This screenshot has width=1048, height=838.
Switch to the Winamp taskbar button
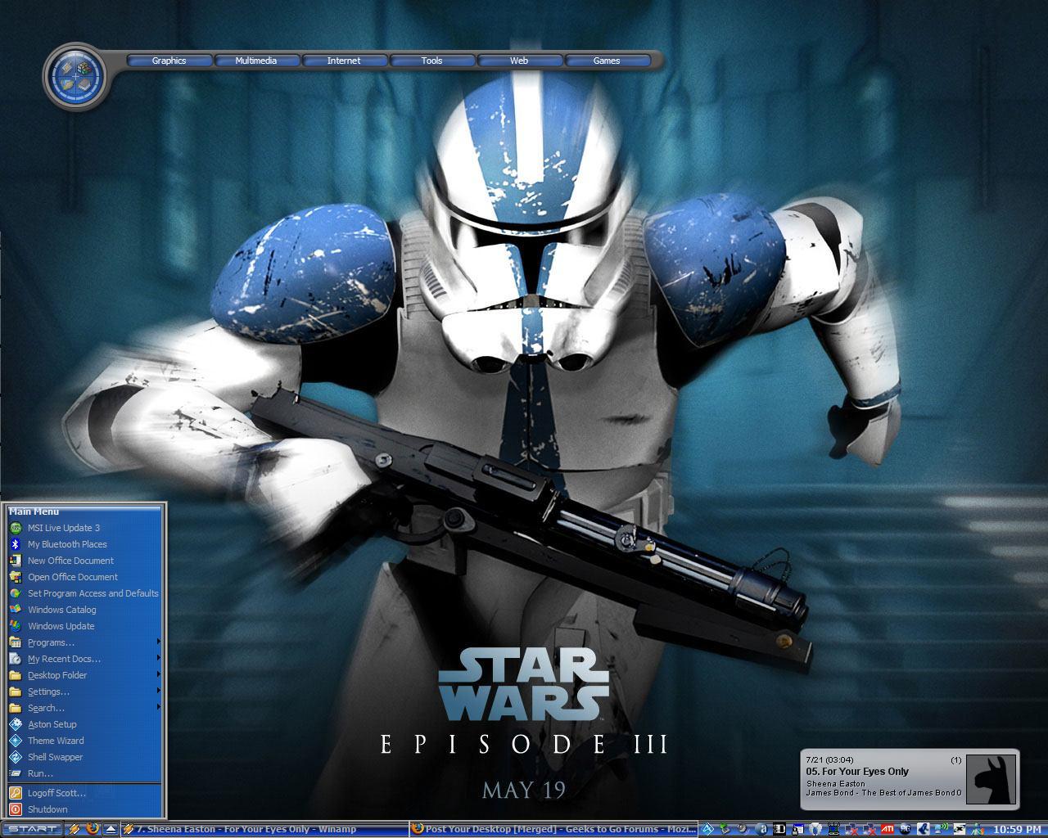[265, 829]
